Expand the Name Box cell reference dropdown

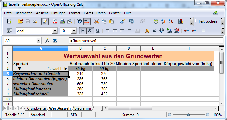coord(38,40)
